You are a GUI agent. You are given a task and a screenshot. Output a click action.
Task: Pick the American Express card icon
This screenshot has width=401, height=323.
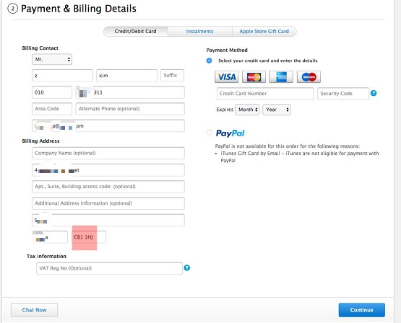pos(281,77)
